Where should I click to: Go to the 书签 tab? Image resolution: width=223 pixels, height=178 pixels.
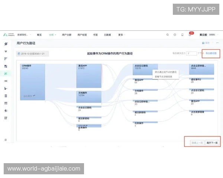95,34
